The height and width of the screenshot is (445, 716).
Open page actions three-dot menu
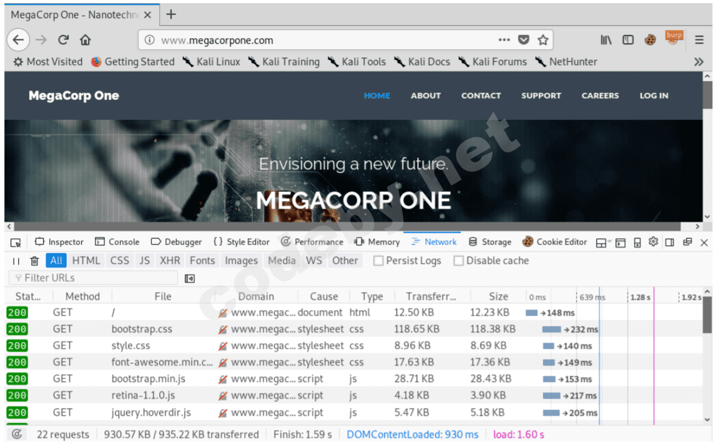pyautogui.click(x=504, y=40)
